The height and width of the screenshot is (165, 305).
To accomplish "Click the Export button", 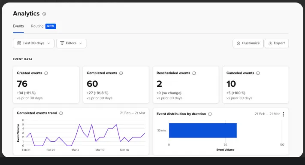I will click(x=277, y=43).
